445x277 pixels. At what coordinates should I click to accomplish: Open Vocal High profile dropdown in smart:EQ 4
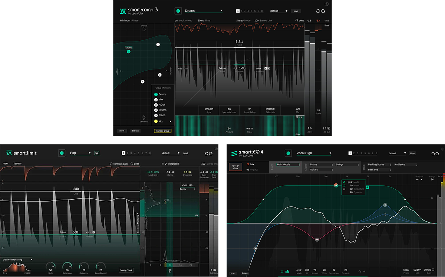coord(313,153)
